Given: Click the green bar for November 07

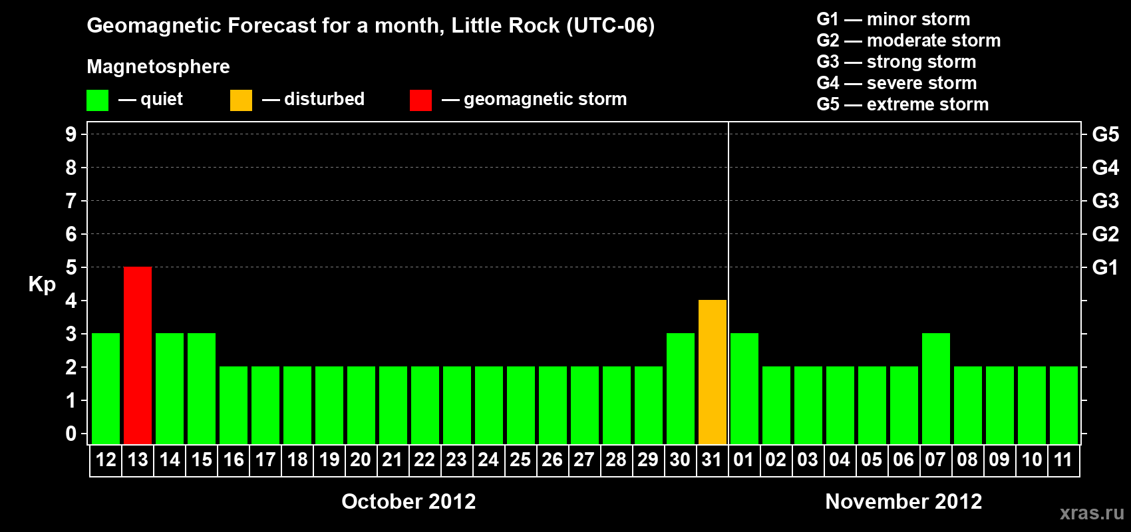Looking at the screenshot, I should click(936, 388).
